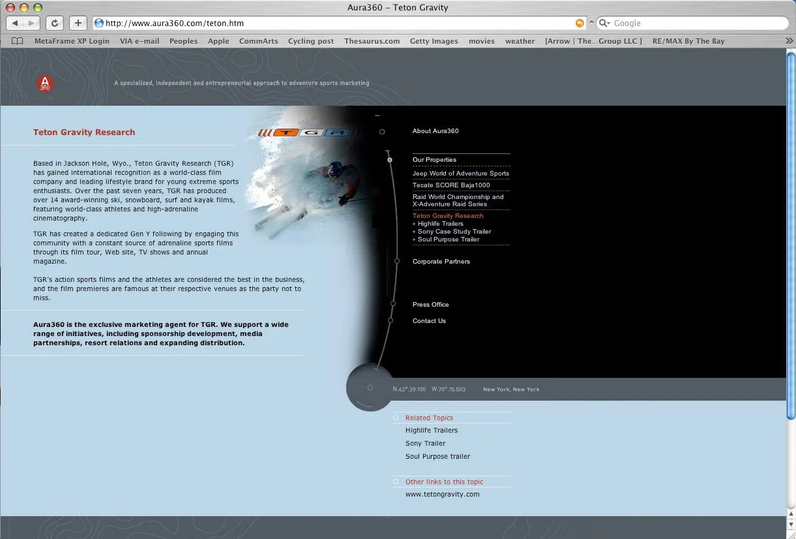Image resolution: width=796 pixels, height=539 pixels.
Task: Open Raid World Championship link
Action: tap(458, 200)
